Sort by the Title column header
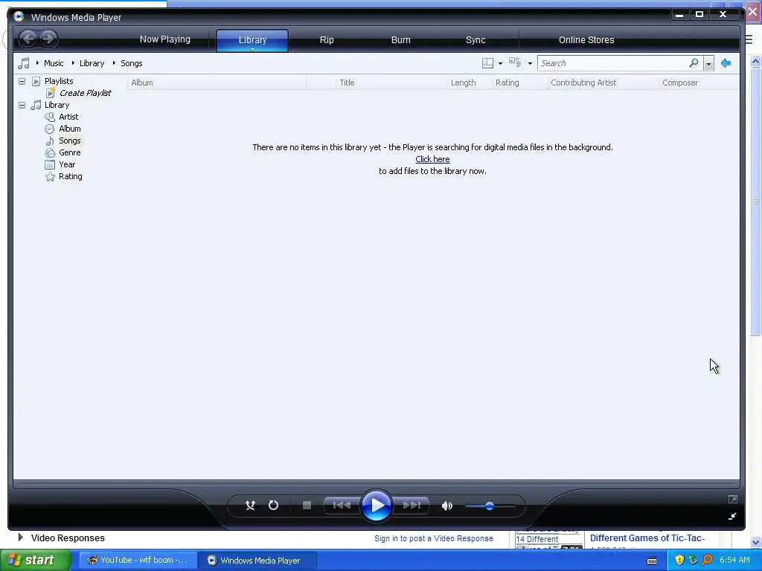Image resolution: width=762 pixels, height=571 pixels. pos(391,83)
